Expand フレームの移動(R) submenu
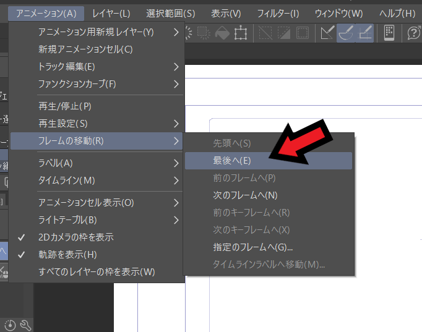This screenshot has height=332, width=422. (x=97, y=141)
